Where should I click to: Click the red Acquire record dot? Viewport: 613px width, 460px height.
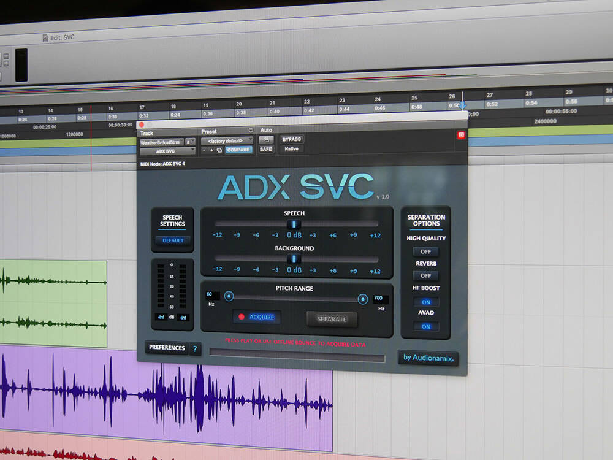click(x=241, y=316)
